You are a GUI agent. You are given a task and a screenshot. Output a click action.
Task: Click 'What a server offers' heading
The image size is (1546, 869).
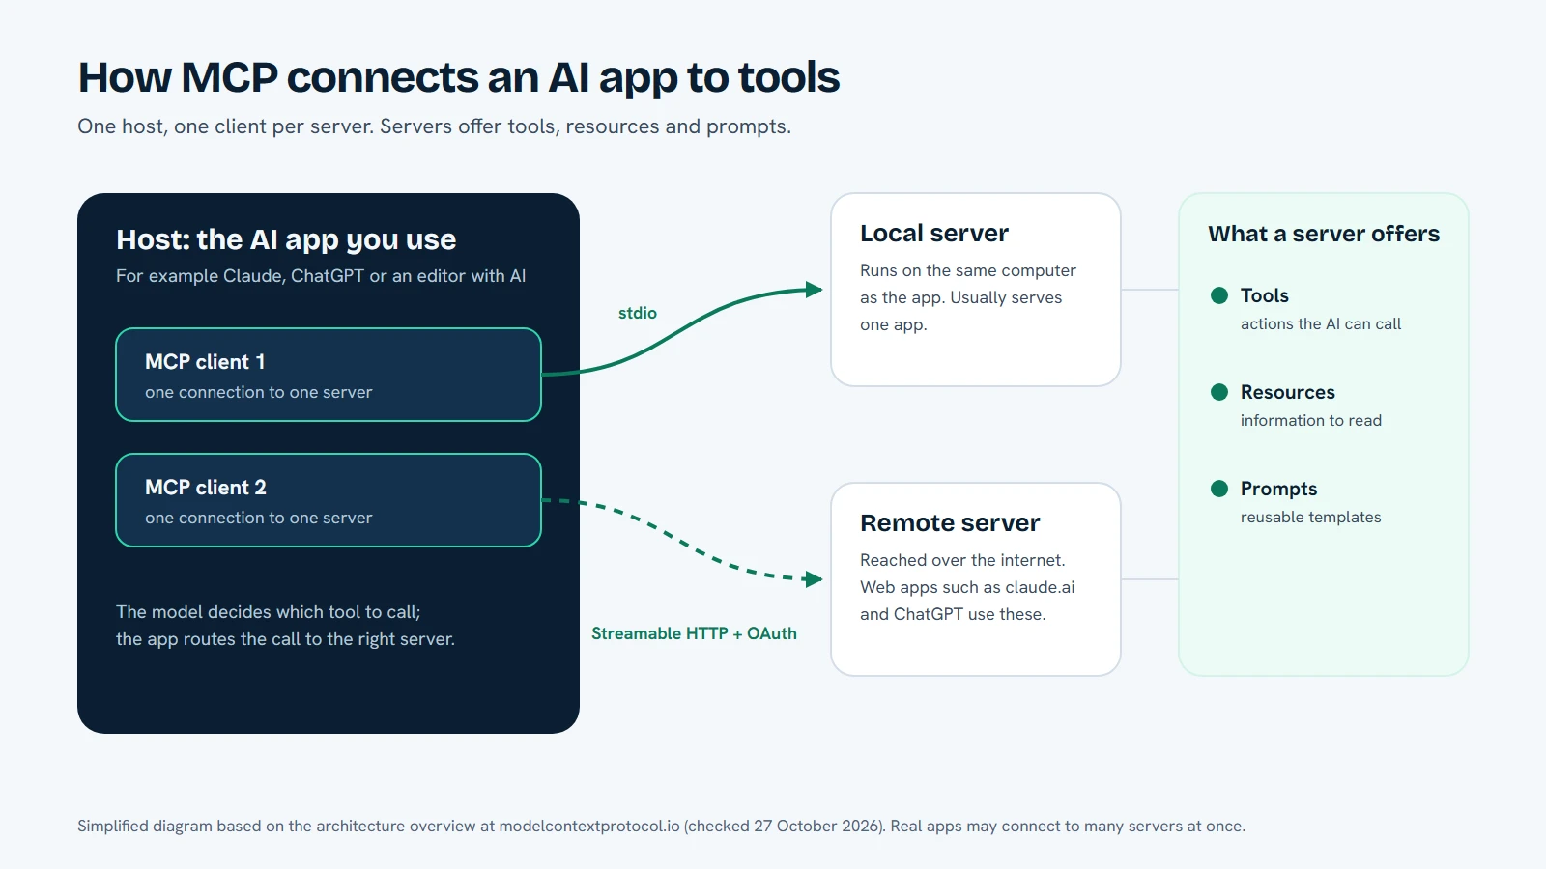click(x=1324, y=234)
